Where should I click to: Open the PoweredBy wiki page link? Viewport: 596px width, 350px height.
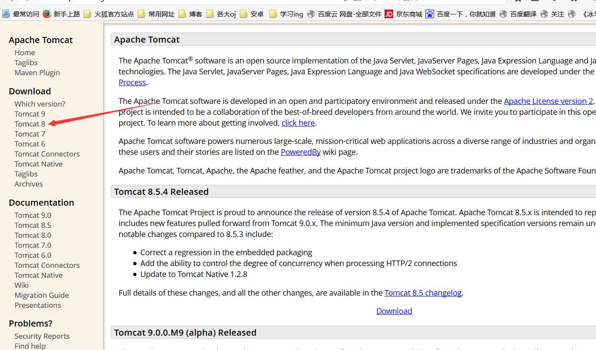(x=301, y=152)
